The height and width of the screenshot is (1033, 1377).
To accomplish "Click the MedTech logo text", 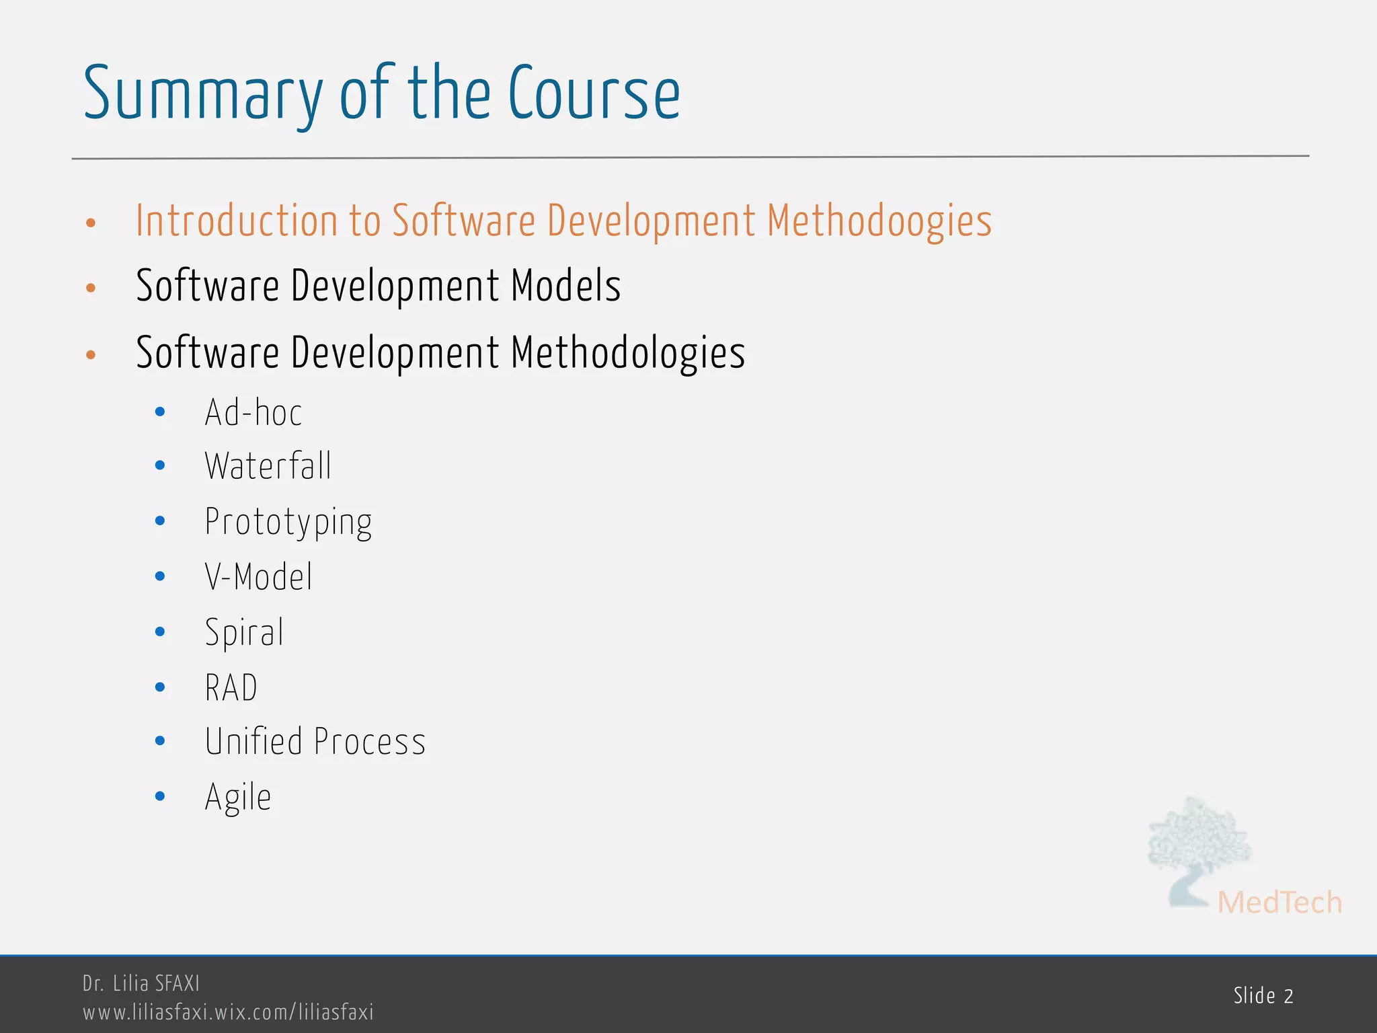I will tap(1279, 903).
